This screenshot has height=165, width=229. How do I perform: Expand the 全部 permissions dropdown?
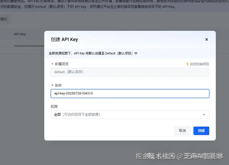[x=130, y=114]
